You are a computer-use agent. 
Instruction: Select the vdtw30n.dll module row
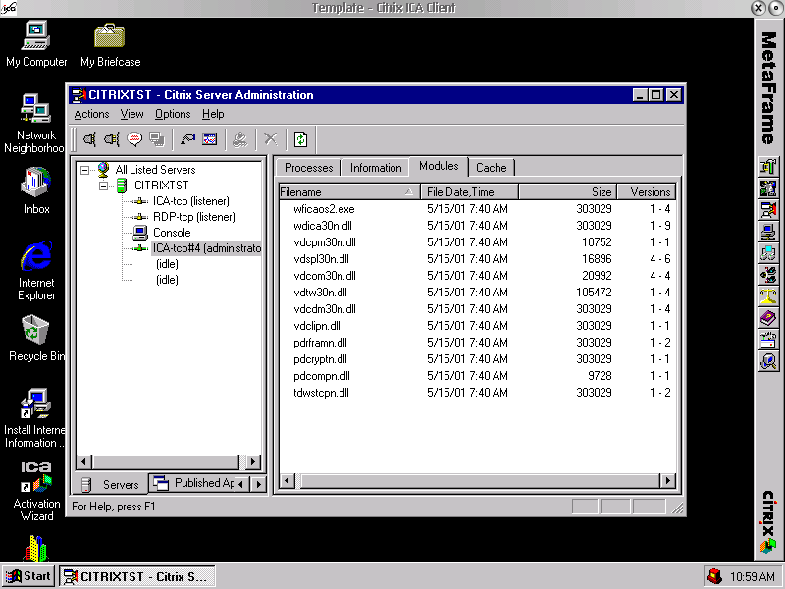click(x=477, y=293)
